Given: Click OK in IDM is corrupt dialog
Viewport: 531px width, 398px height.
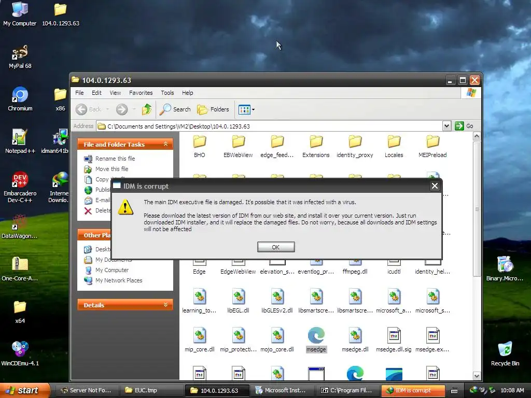Looking at the screenshot, I should pos(276,247).
